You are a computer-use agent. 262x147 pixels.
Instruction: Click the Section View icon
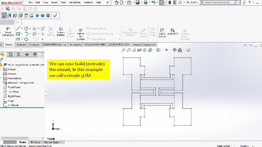coord(139,50)
